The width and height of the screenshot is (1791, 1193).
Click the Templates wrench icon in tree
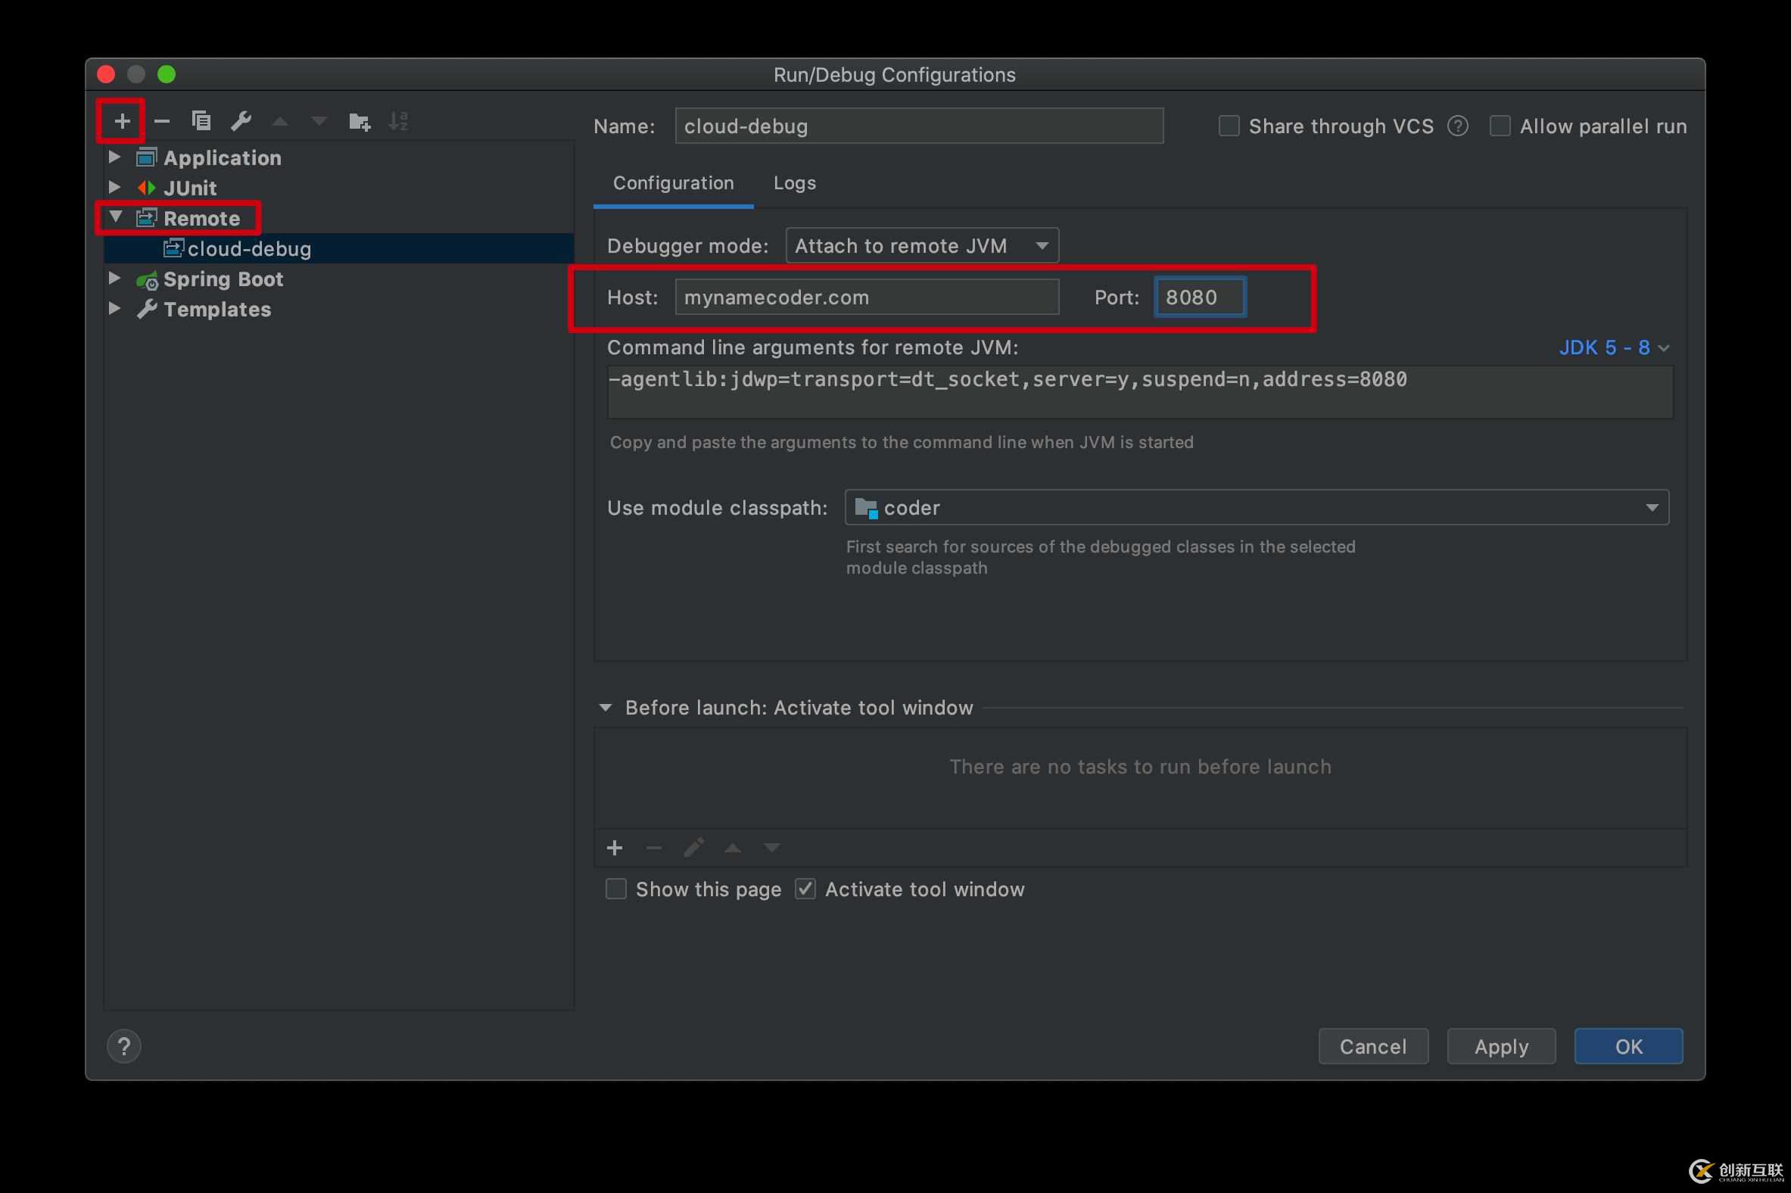click(147, 309)
